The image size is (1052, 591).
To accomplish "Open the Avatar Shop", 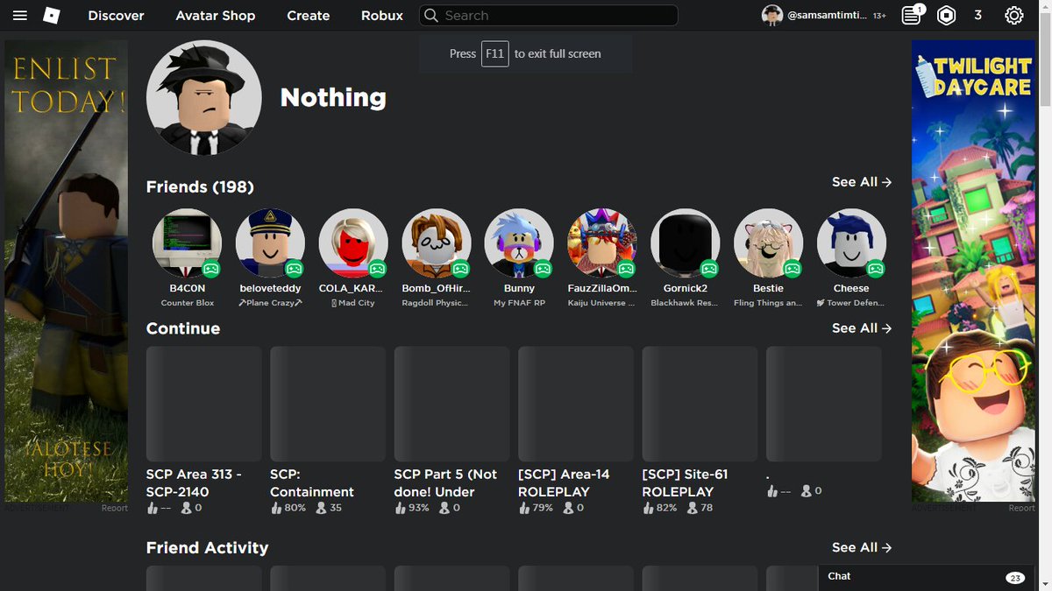I will click(x=215, y=15).
